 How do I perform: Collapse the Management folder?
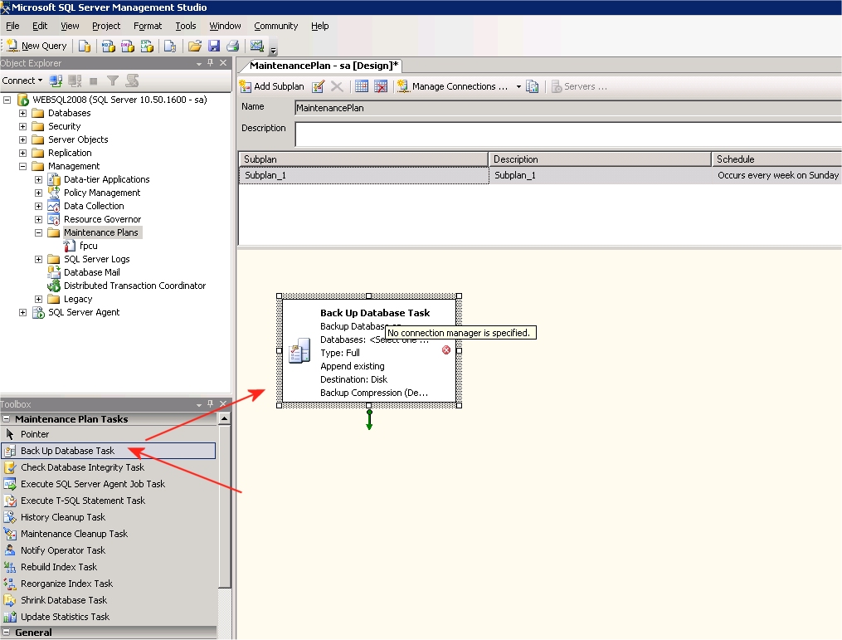coord(22,167)
